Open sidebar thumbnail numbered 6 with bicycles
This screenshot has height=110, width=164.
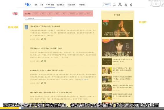point(107,88)
